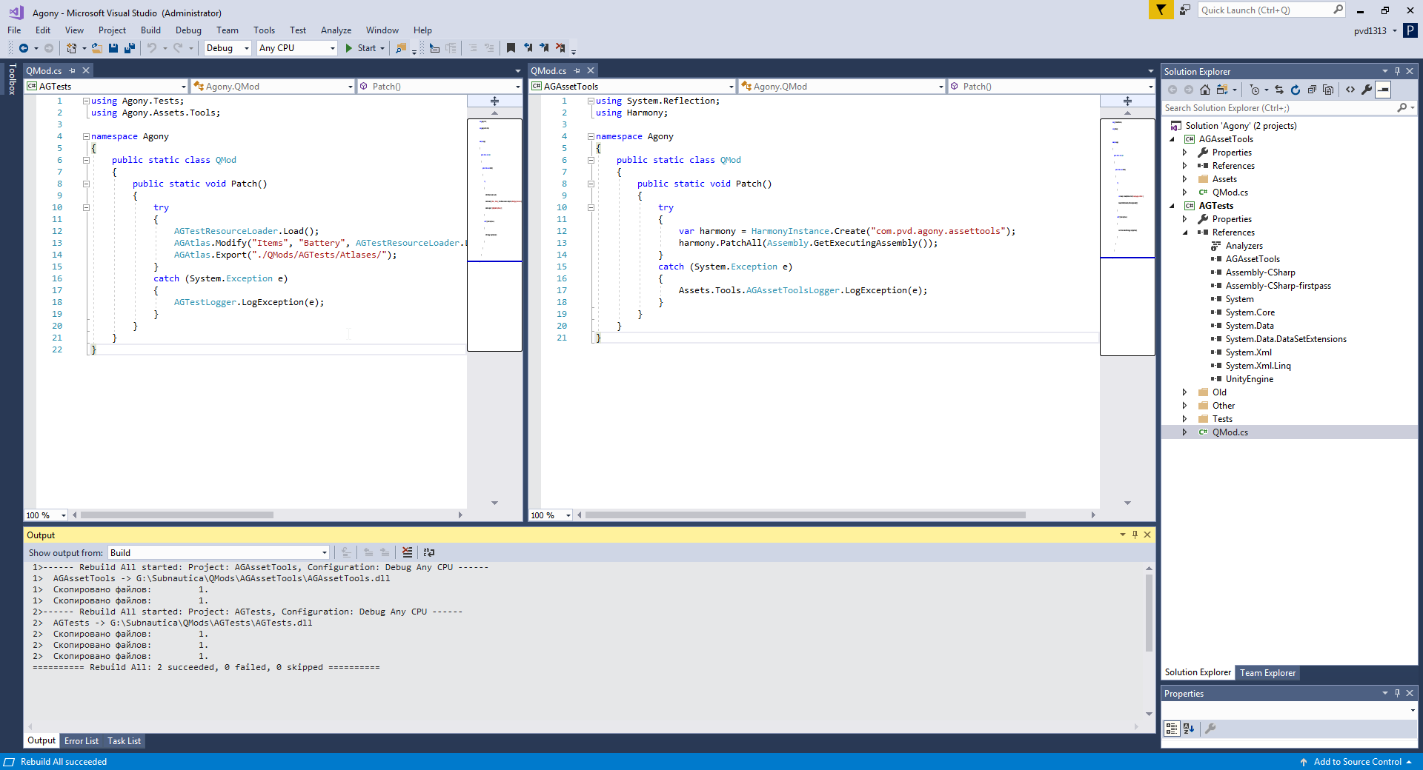Toggle the auto-pin icon on Output window
This screenshot has width=1423, height=770.
(1135, 535)
